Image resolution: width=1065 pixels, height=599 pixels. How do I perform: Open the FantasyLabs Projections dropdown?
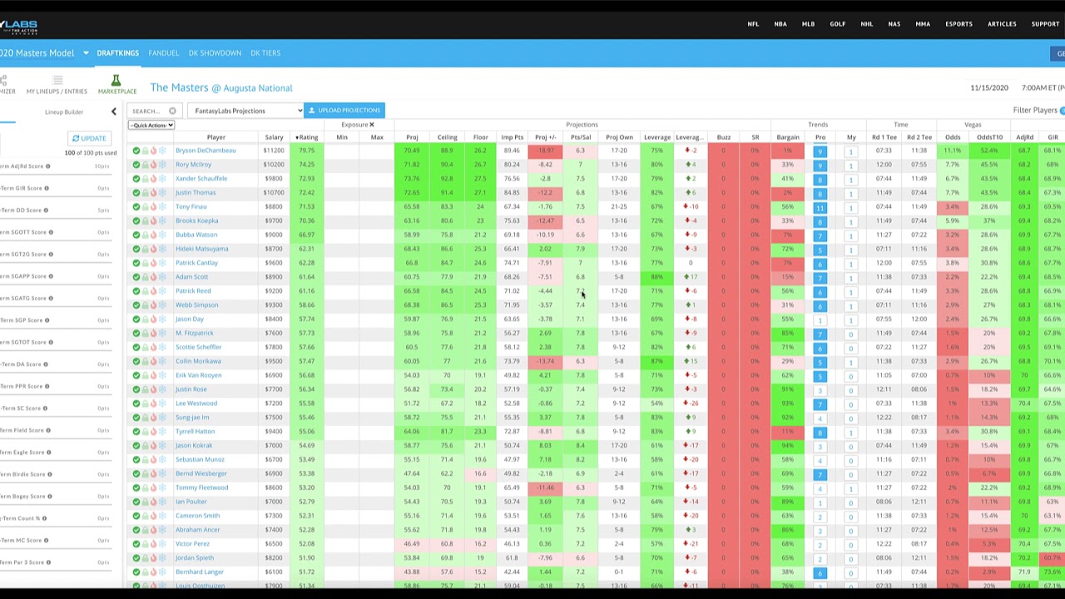point(246,111)
